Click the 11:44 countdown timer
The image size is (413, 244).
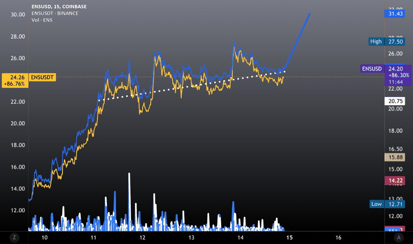coord(396,82)
